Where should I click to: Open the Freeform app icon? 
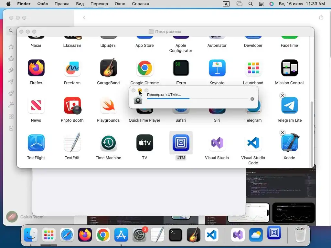coord(72,68)
